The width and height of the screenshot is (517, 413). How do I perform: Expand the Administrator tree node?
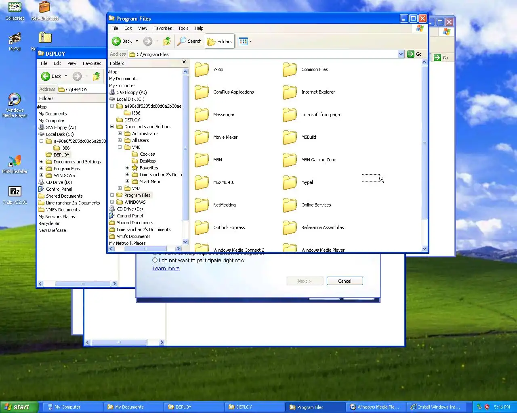pos(120,133)
